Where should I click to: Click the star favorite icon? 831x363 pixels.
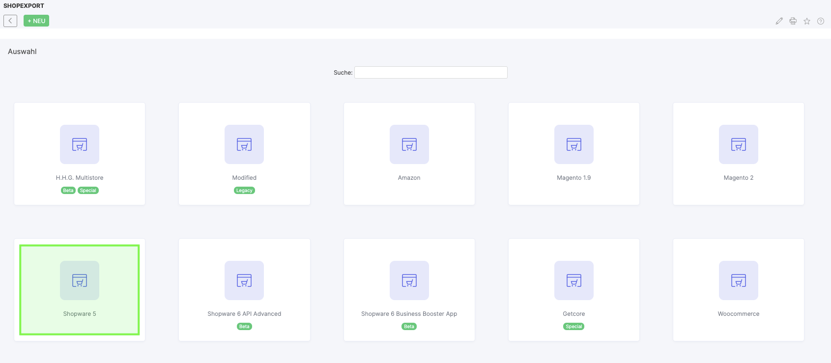806,21
